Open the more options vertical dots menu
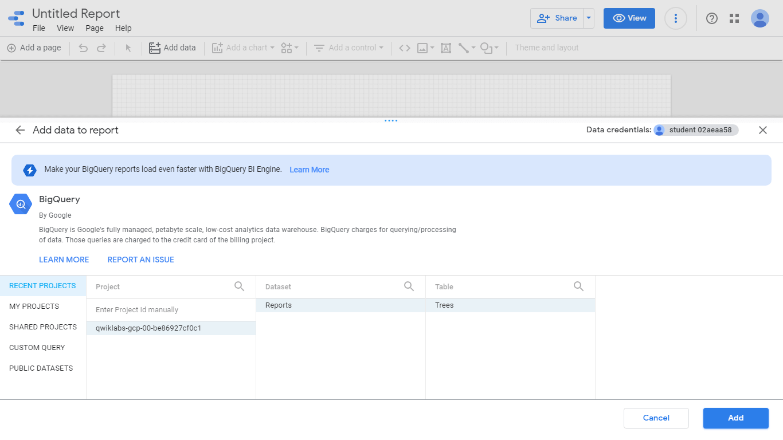Image resolution: width=783 pixels, height=440 pixels. (x=676, y=18)
